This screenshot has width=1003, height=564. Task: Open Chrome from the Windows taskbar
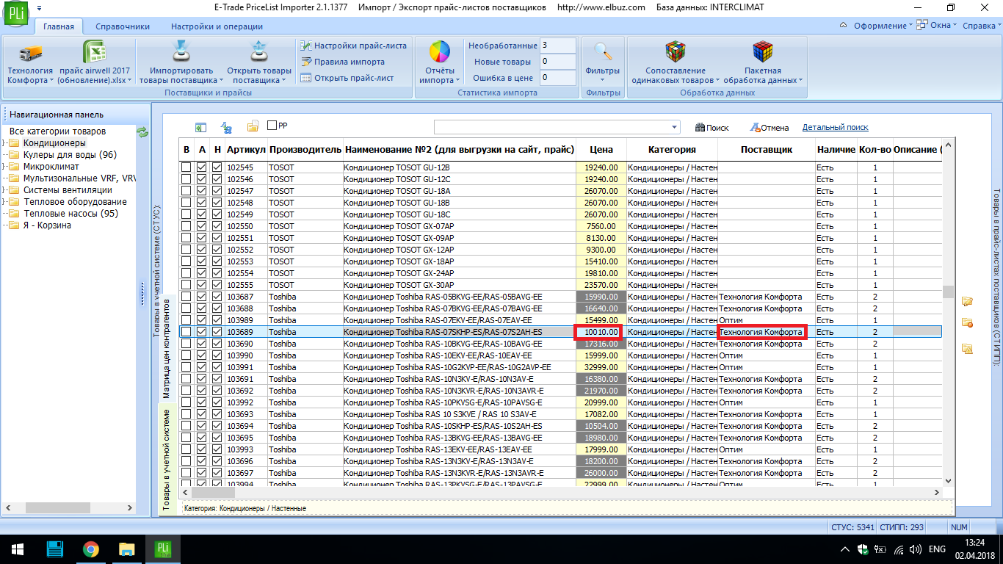click(x=90, y=549)
